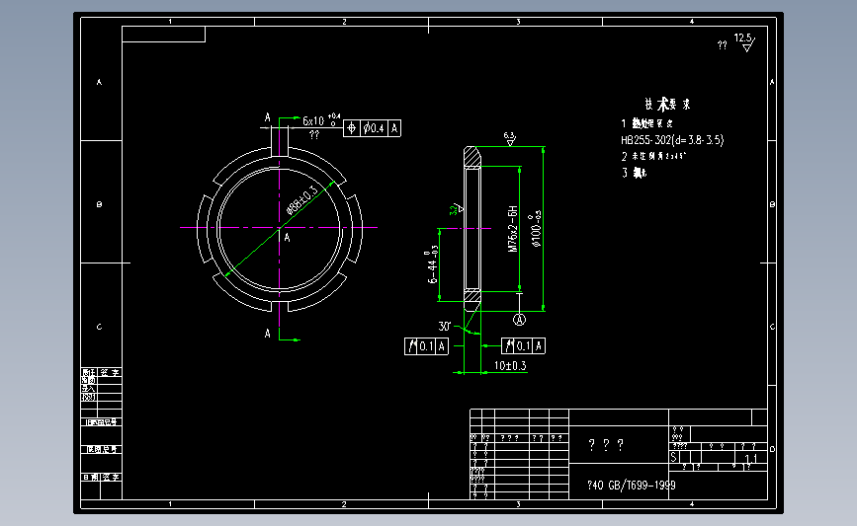This screenshot has width=857, height=526.
Task: Select technical requirement note number 2
Action: tap(653, 157)
